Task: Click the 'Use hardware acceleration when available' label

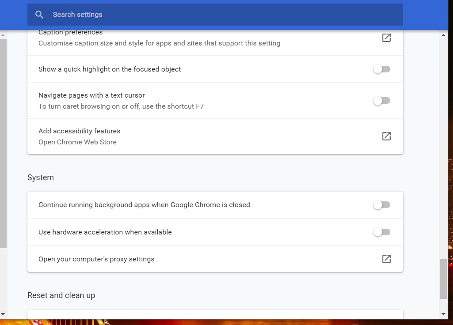Action: (105, 232)
